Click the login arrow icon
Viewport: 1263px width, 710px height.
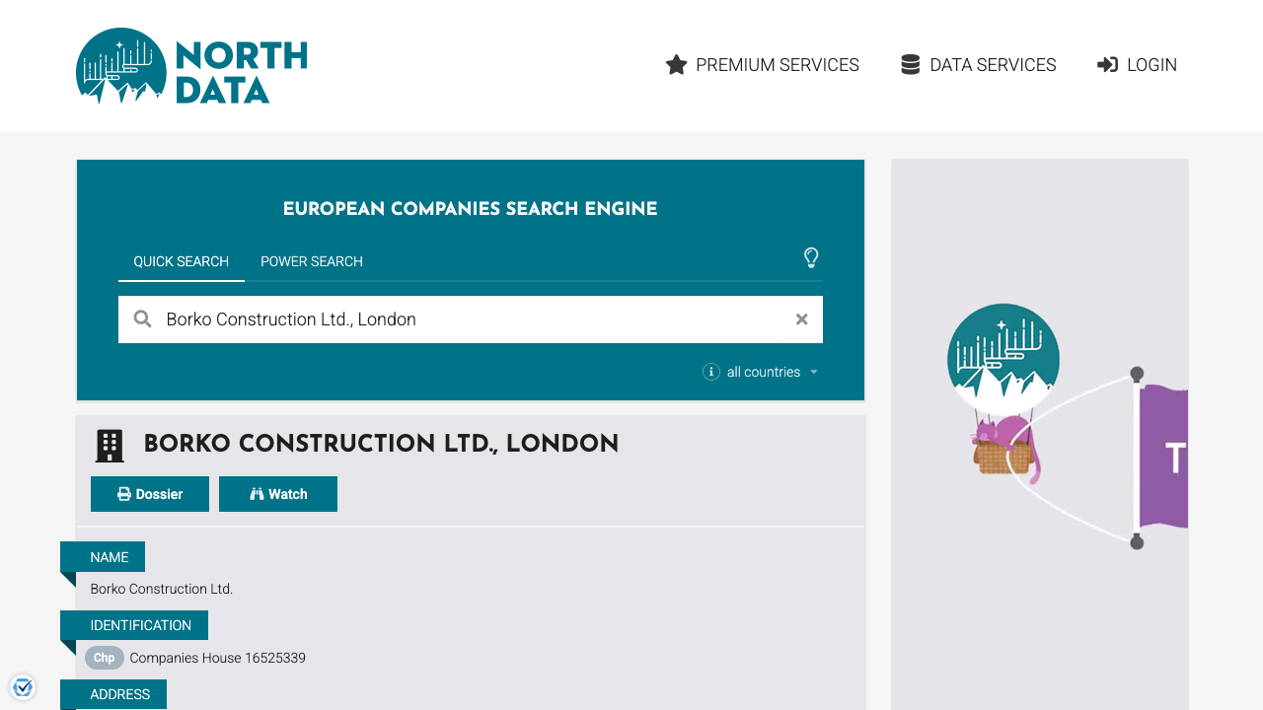[1107, 64]
